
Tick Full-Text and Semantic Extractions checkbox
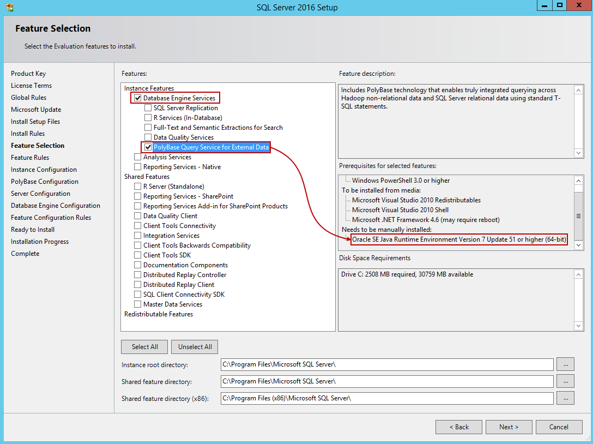148,128
